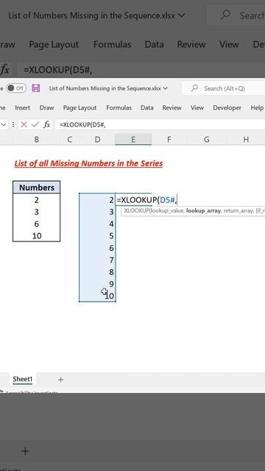The image size is (265, 471).
Task: Click into the front window formula bar
Action: point(160,124)
